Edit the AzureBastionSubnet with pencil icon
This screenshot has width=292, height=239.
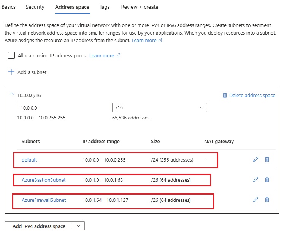(255, 179)
